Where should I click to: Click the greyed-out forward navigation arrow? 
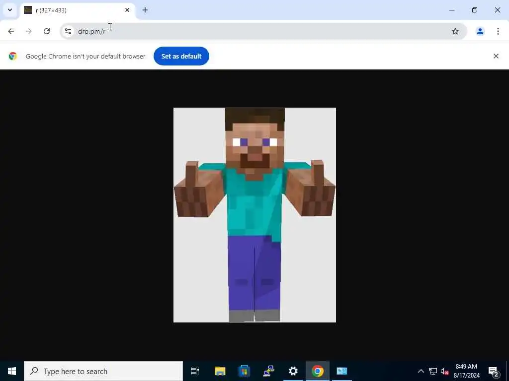pyautogui.click(x=29, y=31)
